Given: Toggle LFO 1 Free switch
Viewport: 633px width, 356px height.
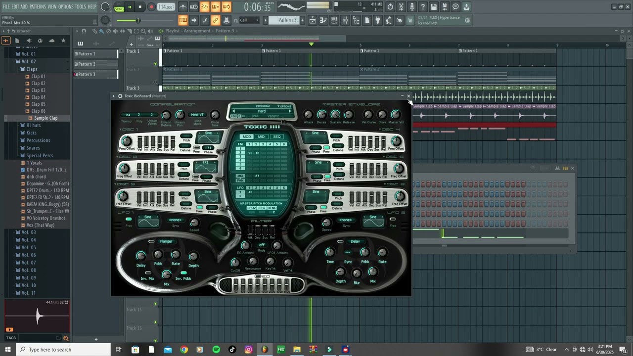Looking at the screenshot, I should 129,219.
